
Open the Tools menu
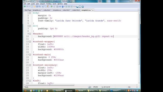click(x=55, y=4)
